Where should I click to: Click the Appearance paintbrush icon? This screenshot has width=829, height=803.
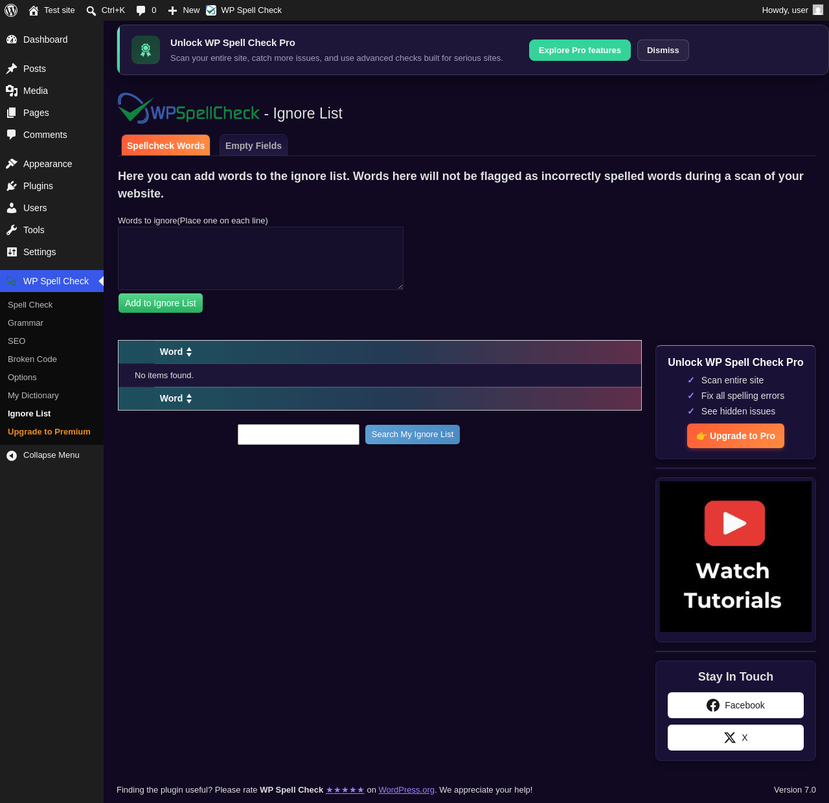12,164
